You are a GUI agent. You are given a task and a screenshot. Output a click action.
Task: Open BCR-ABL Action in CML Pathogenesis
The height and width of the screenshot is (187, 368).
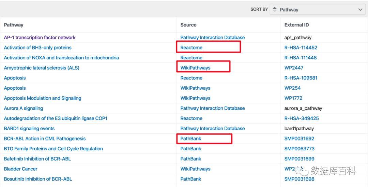pos(45,138)
